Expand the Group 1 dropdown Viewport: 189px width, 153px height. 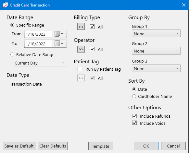156,34
